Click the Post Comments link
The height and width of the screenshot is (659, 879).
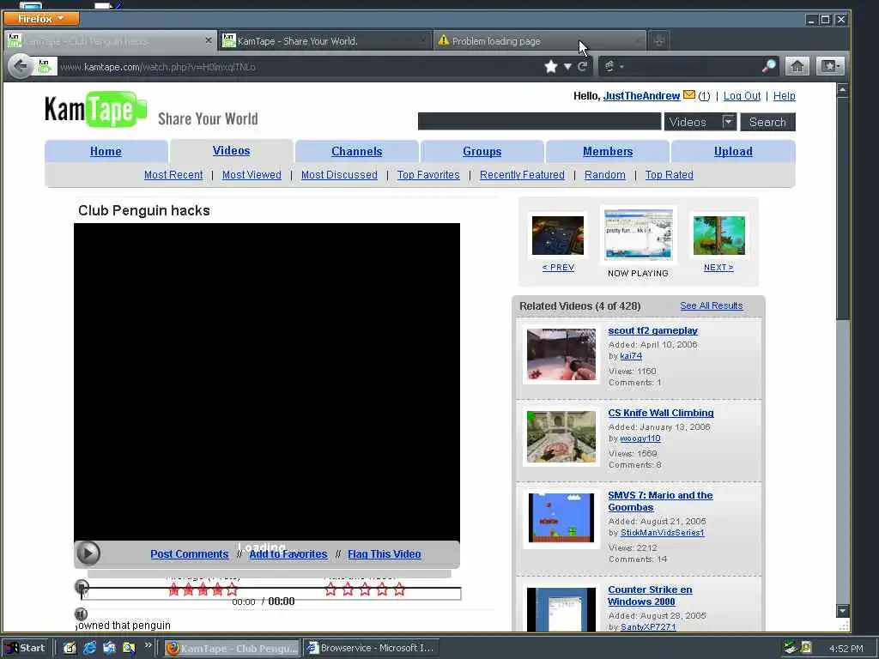point(190,553)
